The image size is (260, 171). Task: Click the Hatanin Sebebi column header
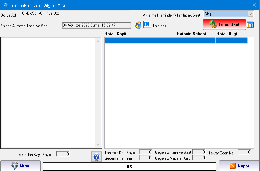click(x=191, y=34)
